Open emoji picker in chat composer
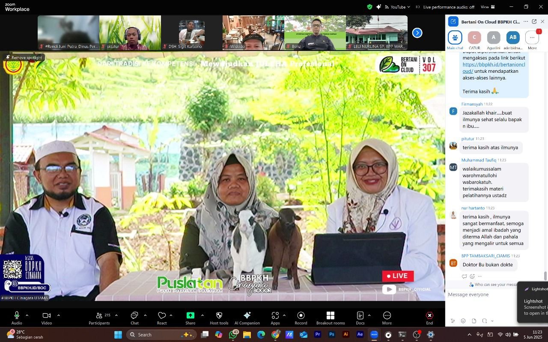 coord(463,321)
